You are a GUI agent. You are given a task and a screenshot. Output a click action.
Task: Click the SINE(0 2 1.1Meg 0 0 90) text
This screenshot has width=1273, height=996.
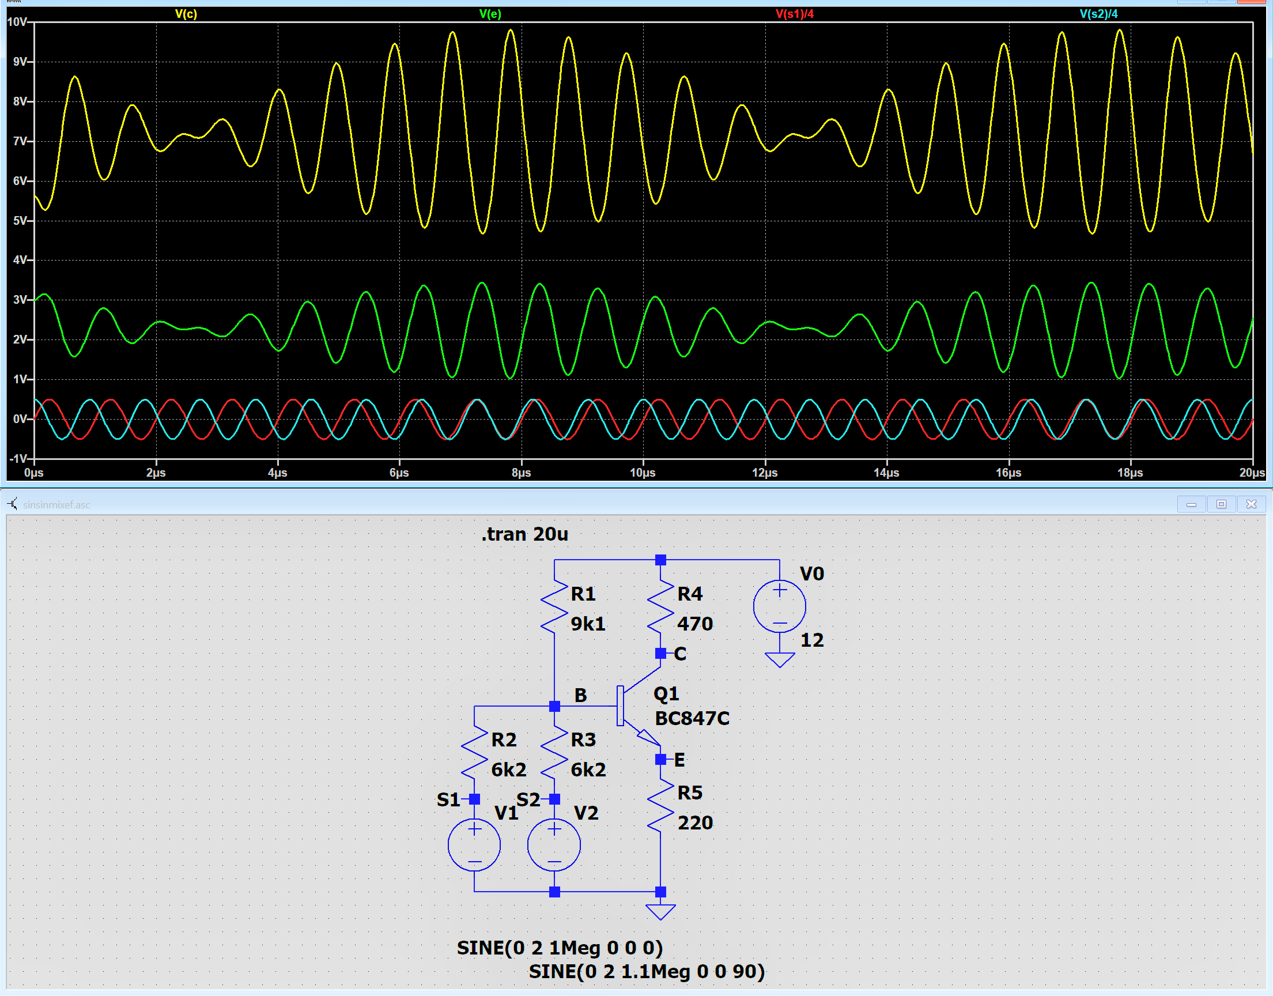[647, 972]
